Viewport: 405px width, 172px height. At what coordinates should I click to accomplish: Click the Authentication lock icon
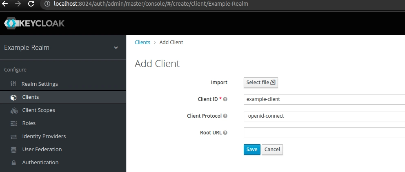click(14, 163)
